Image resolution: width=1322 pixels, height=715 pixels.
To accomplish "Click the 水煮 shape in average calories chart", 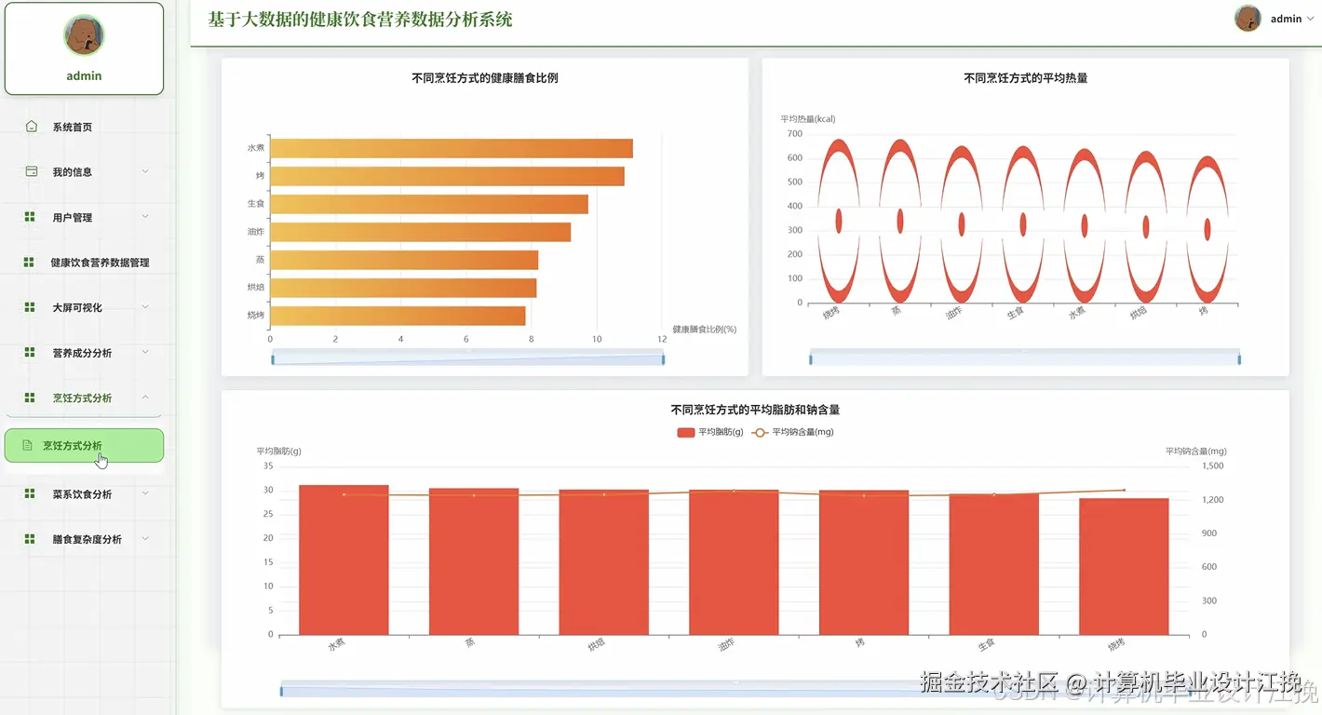I will point(1084,225).
